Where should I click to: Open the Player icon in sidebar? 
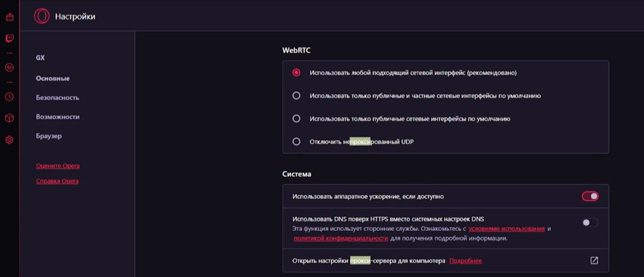tap(9, 67)
